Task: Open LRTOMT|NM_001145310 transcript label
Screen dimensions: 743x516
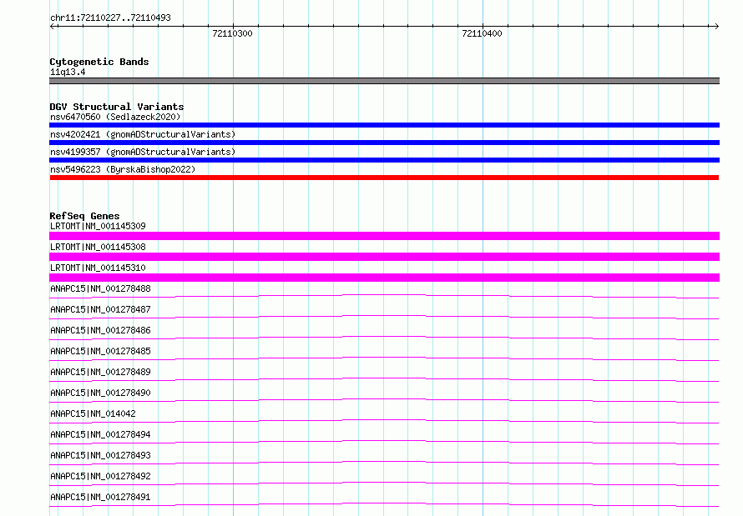Action: coord(98,268)
